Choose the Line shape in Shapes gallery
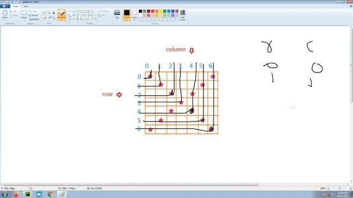The width and height of the screenshot is (353, 198). point(70,12)
